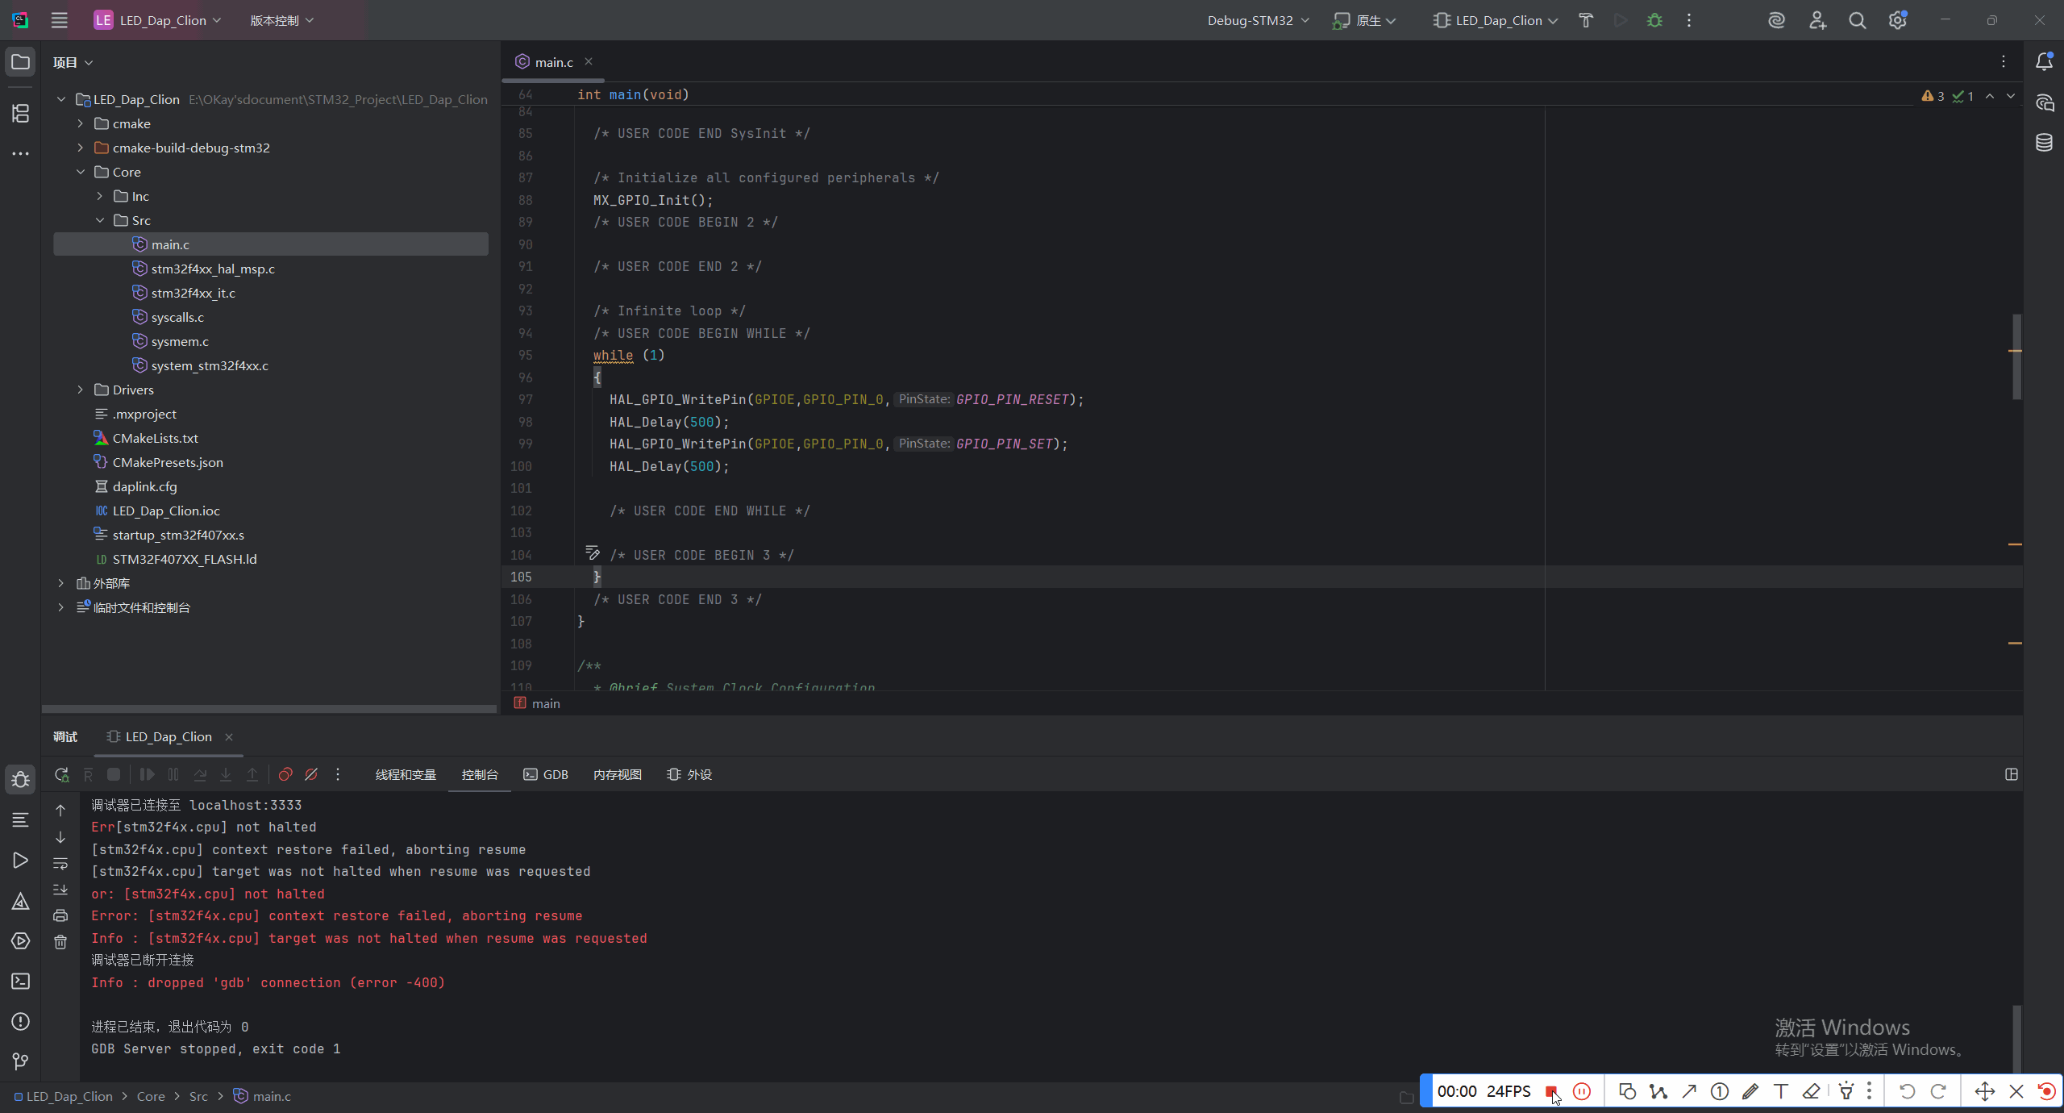
Task: Expand the cmake folder
Action: pos(80,123)
